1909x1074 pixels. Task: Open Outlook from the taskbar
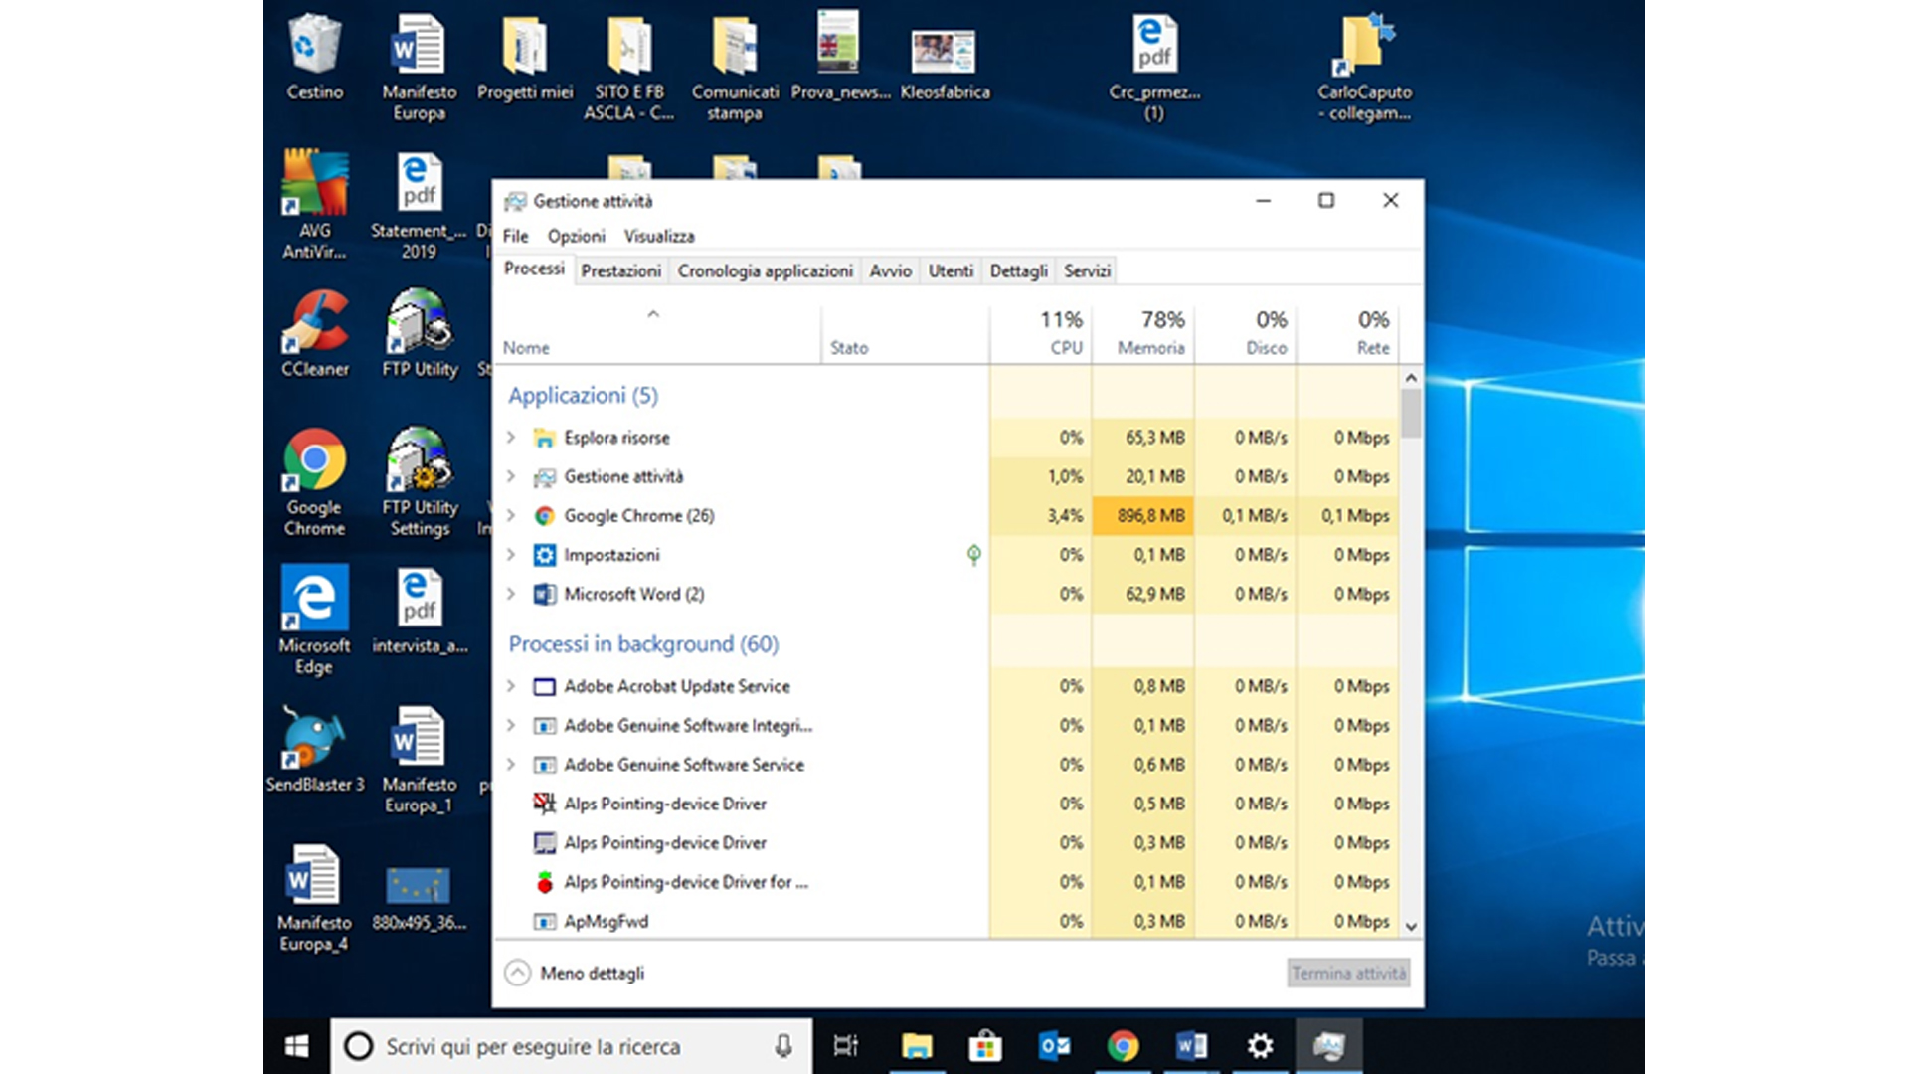1054,1046
